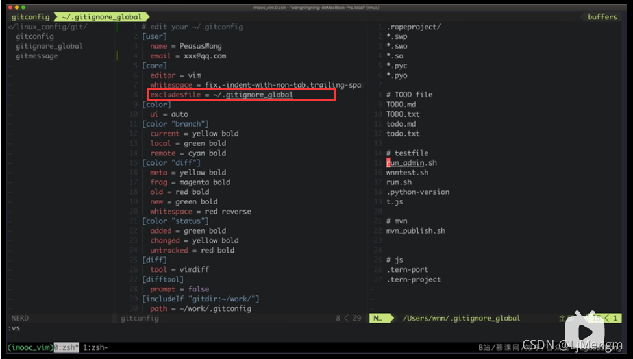Click the .python-version line
Image resolution: width=633 pixels, height=359 pixels.
click(x=418, y=192)
